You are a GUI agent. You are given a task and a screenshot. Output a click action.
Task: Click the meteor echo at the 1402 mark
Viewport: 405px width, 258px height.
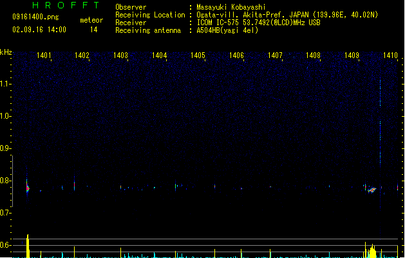(x=75, y=184)
